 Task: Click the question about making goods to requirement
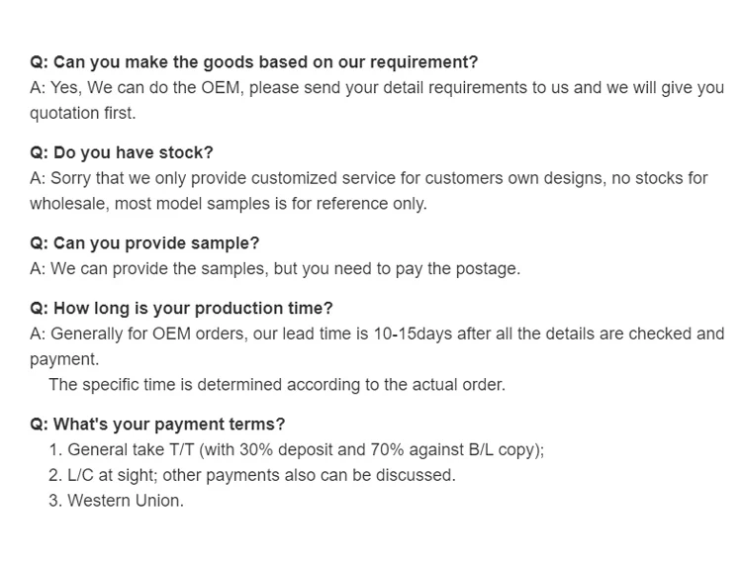tap(253, 62)
